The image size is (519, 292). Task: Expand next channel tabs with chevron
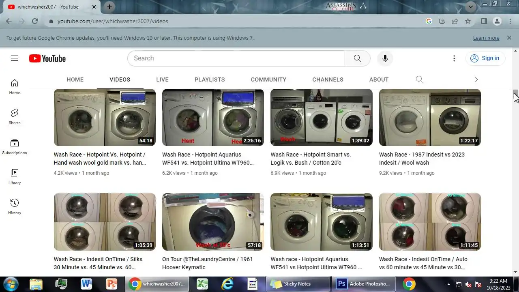click(x=476, y=79)
